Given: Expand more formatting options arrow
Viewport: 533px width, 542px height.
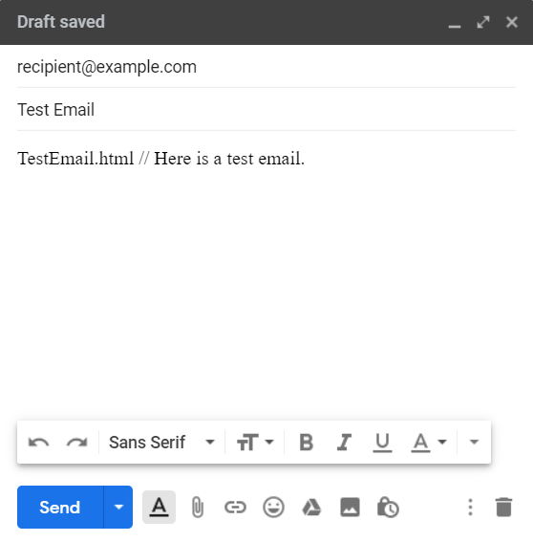Looking at the screenshot, I should [475, 442].
